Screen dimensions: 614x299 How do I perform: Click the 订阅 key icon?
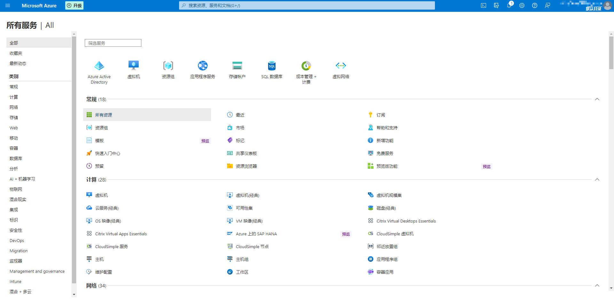(x=371, y=115)
